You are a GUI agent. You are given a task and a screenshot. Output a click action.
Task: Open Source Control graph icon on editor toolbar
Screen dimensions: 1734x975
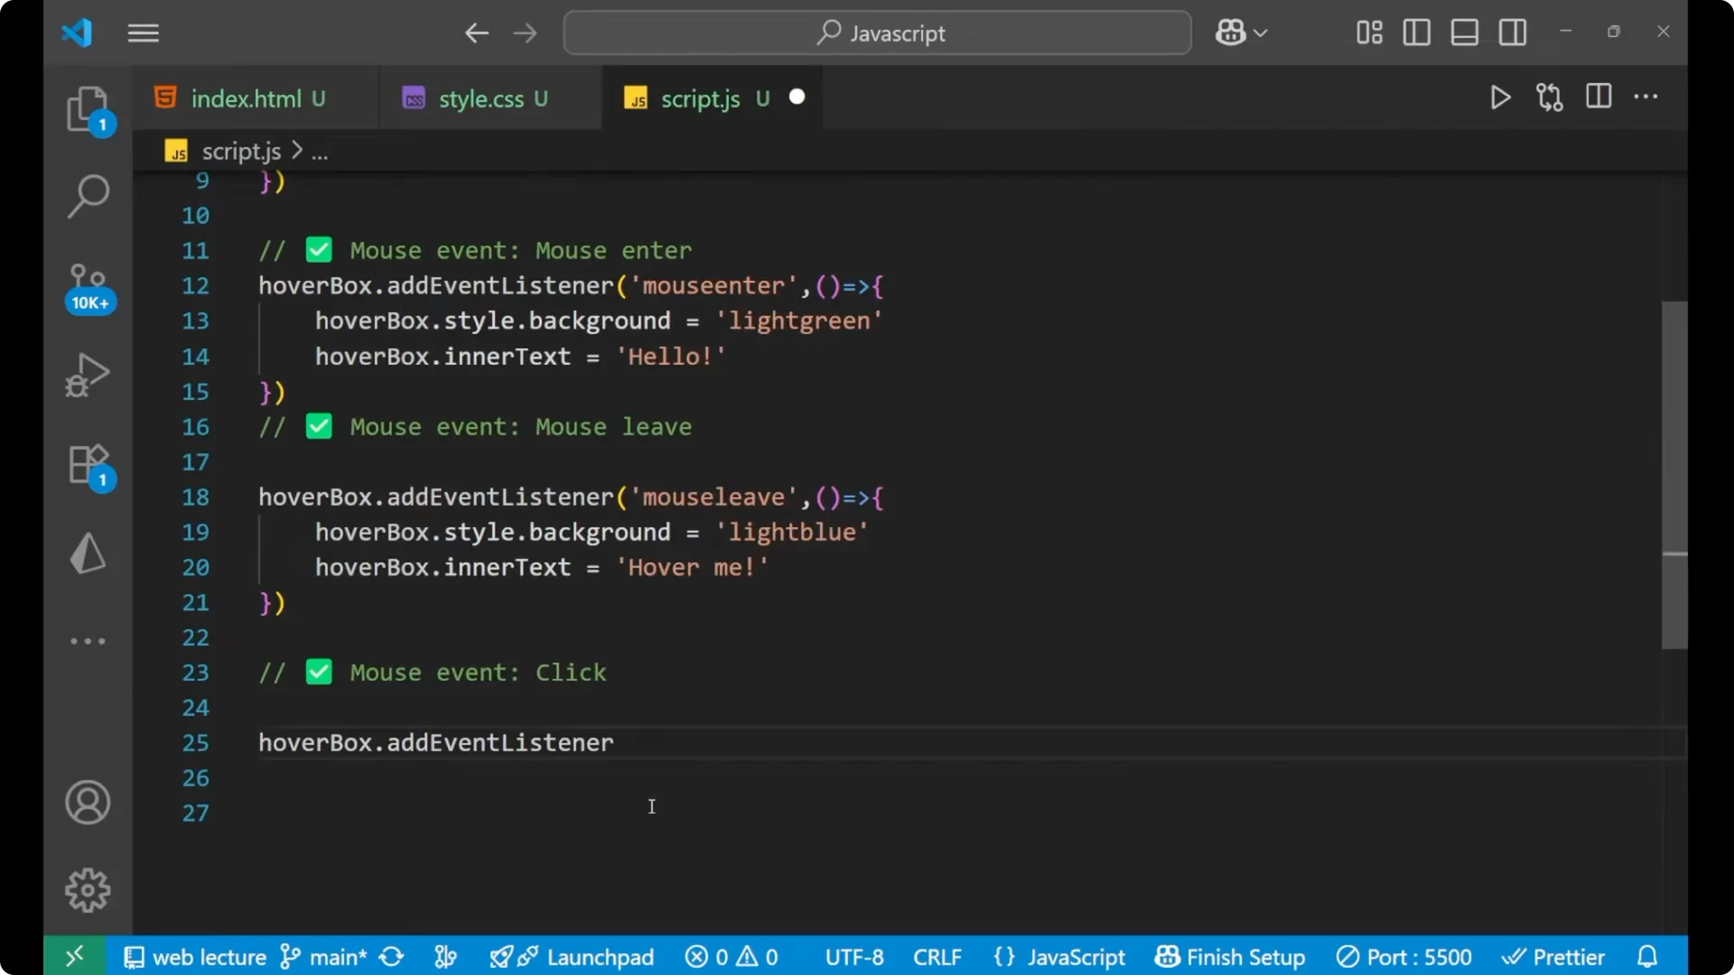(1549, 97)
